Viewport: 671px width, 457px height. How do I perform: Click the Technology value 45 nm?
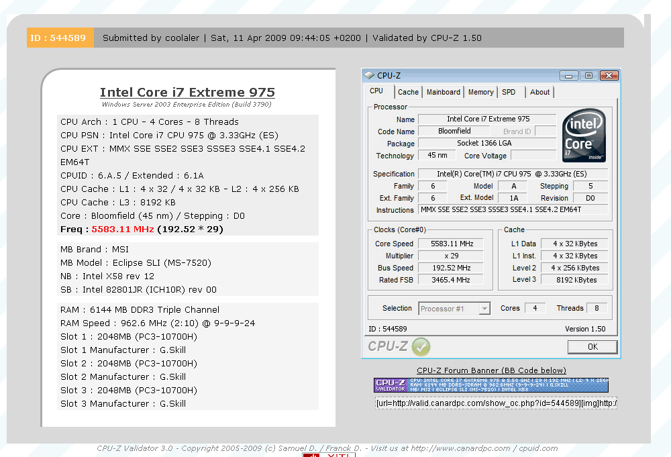point(437,155)
